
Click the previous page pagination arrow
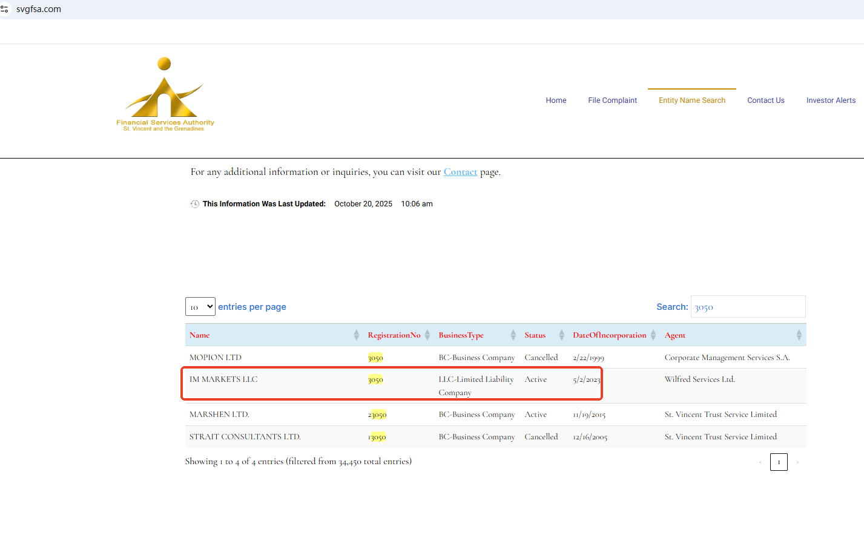point(760,462)
